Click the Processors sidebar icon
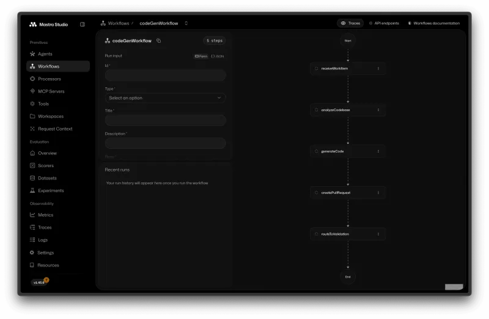The height and width of the screenshot is (319, 489). (32, 79)
